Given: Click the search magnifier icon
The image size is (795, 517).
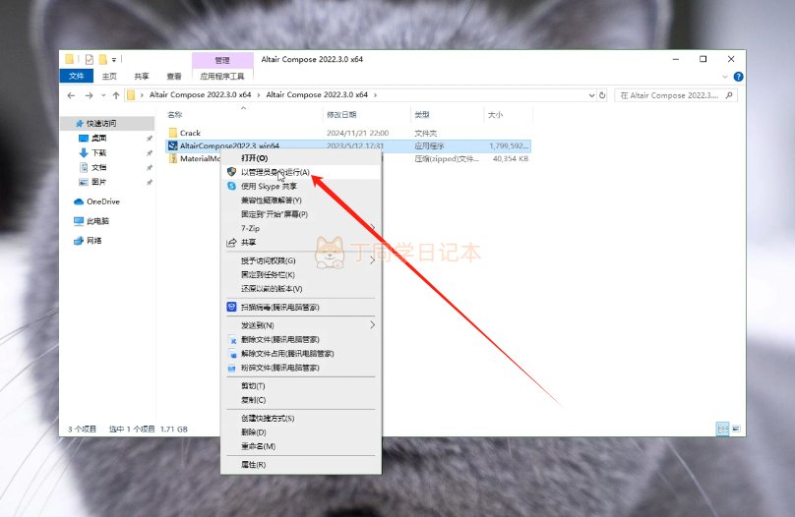Looking at the screenshot, I should click(729, 95).
